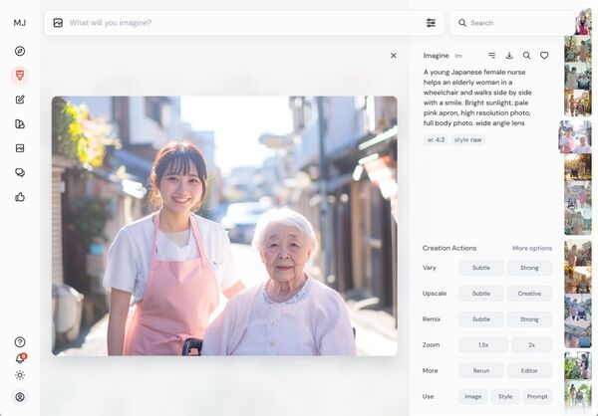Click the Vary Subtle button
This screenshot has width=598, height=416.
(x=480, y=268)
